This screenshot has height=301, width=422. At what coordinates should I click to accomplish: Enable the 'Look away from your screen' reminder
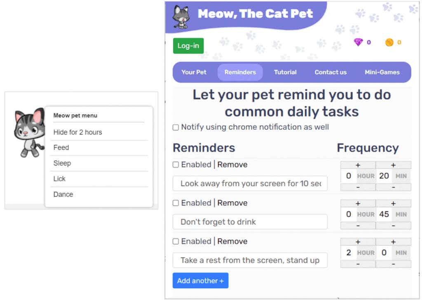176,164
